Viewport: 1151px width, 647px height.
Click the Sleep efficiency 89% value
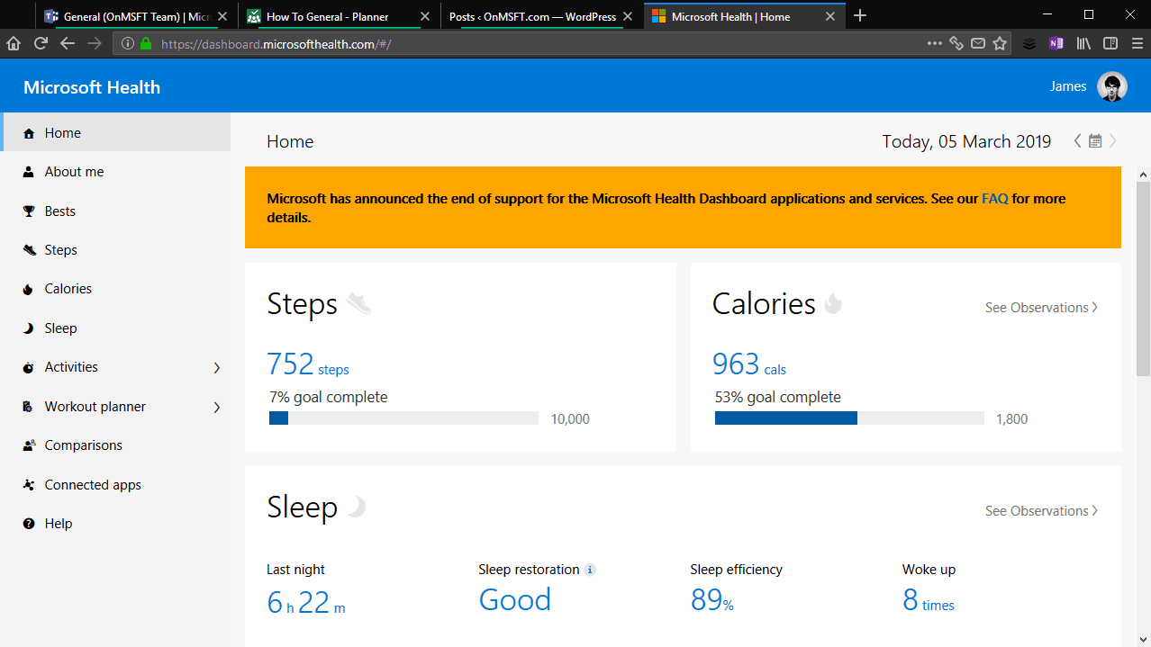(712, 600)
